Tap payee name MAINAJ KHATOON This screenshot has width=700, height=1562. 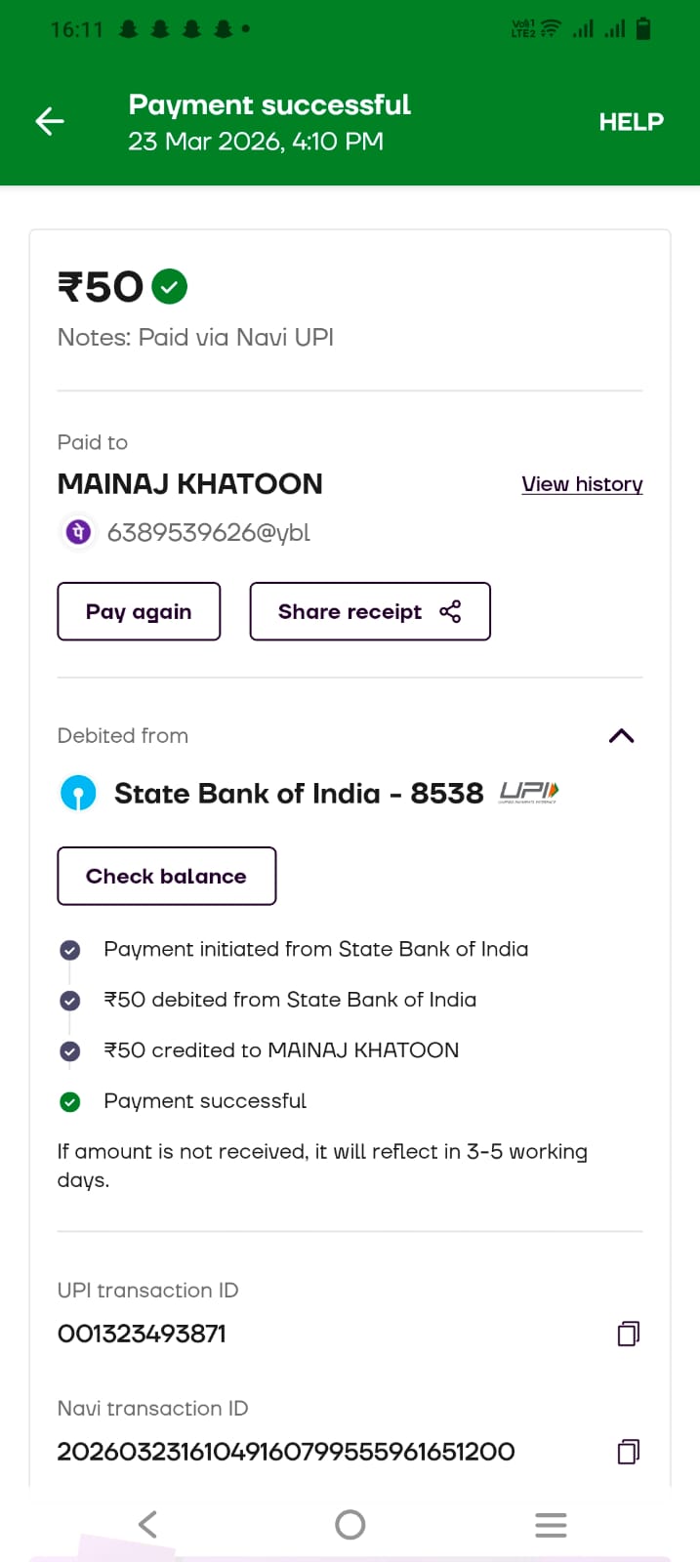coord(190,484)
